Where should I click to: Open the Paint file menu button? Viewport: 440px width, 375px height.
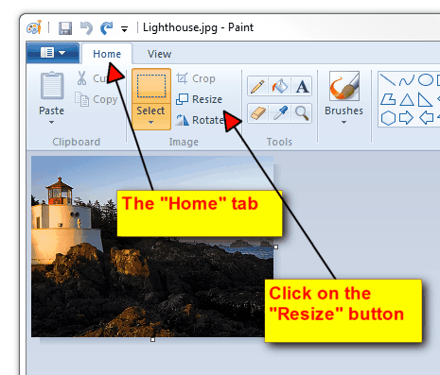(x=53, y=53)
